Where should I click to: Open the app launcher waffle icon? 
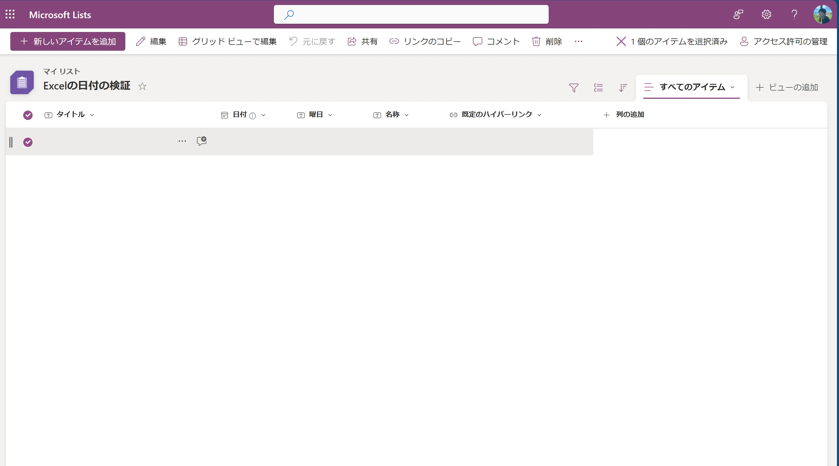pos(10,14)
